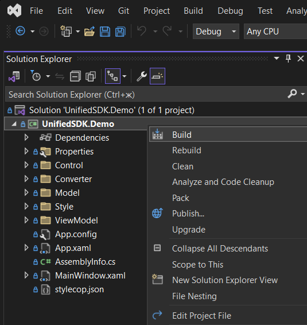Click the Collapse All icon in Solution Explorer
Image resolution: width=307 pixels, height=325 pixels.
click(x=75, y=76)
